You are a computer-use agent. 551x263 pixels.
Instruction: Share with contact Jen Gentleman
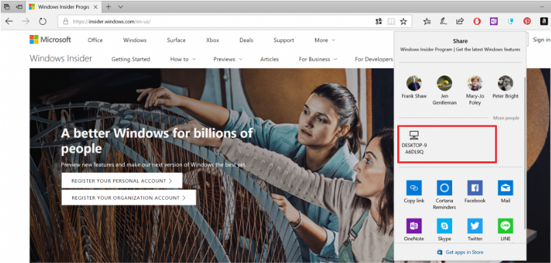tap(445, 91)
